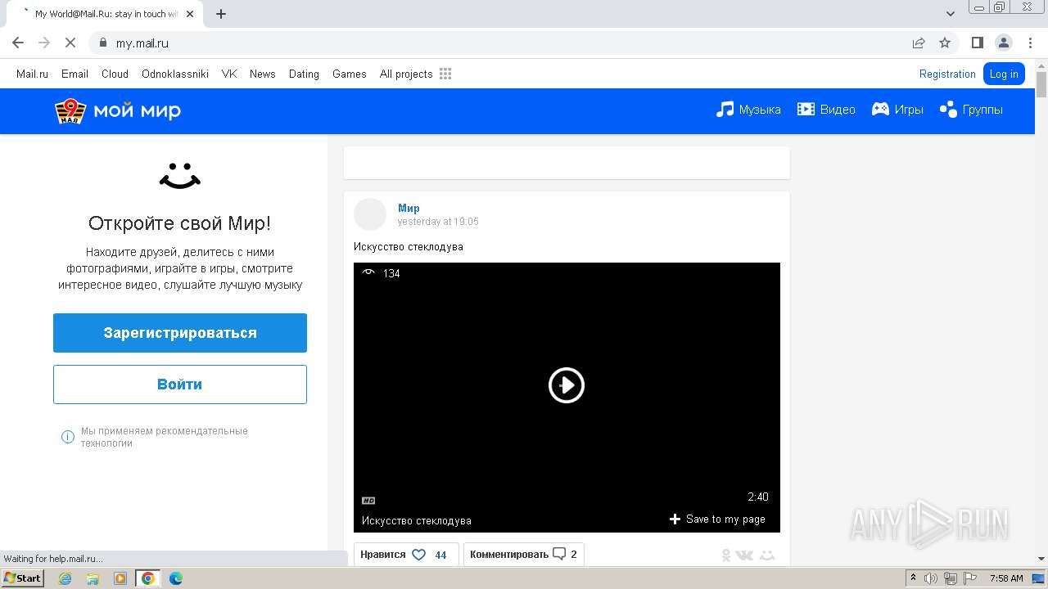Expand the tab search chevron
Image resolution: width=1048 pixels, height=589 pixels.
pos(951,13)
